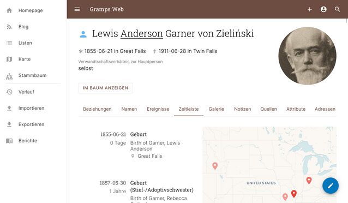Open Importieren in the sidebar

coord(31,108)
